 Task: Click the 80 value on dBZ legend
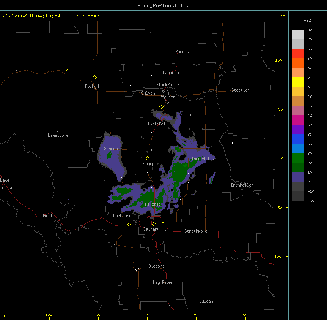point(310,30)
